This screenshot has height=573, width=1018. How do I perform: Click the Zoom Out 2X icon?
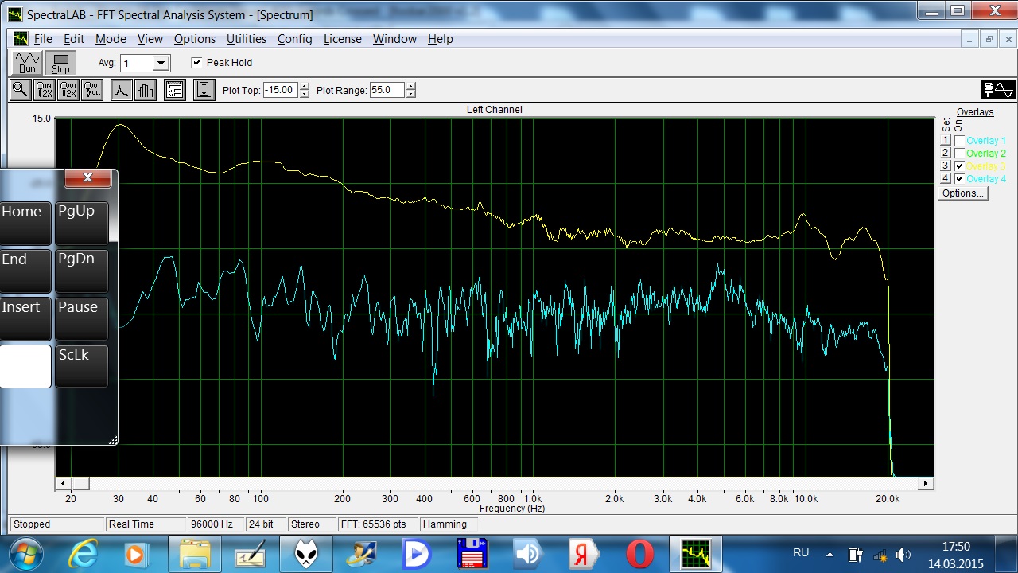click(x=68, y=90)
